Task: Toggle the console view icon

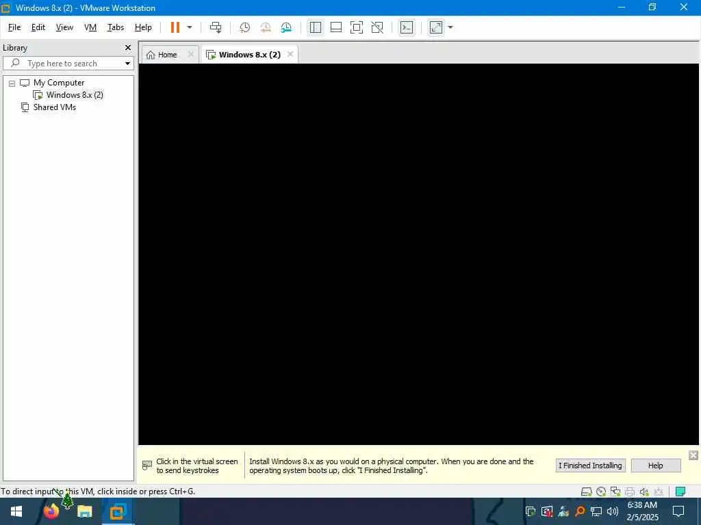Action: [407, 27]
